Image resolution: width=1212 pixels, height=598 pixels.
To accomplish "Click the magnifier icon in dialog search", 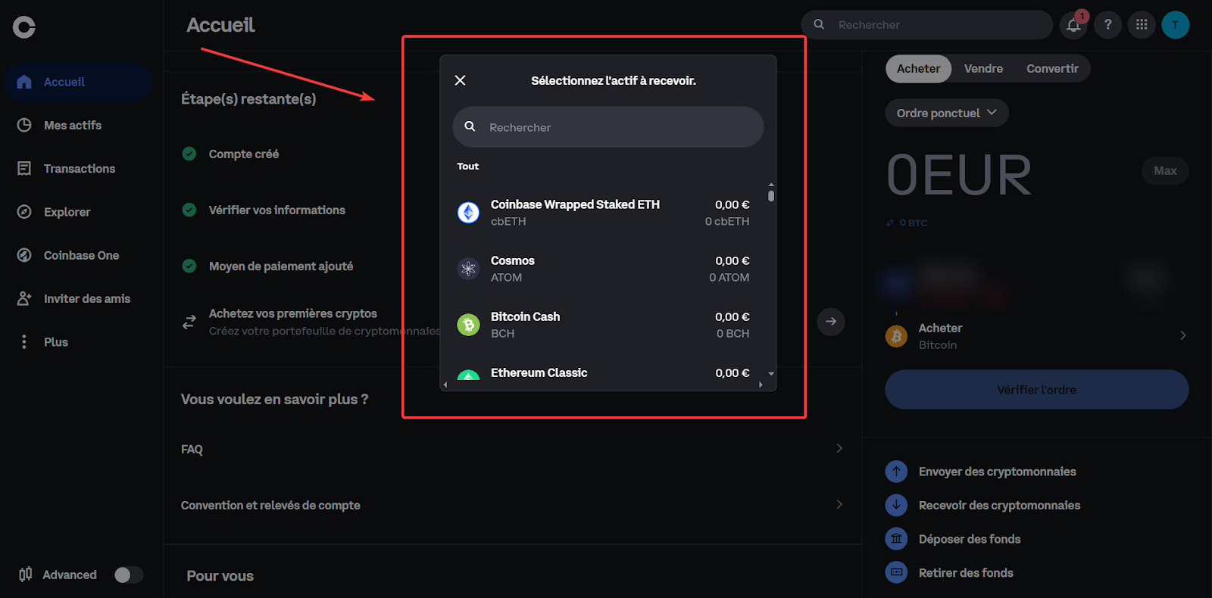I will click(x=470, y=126).
